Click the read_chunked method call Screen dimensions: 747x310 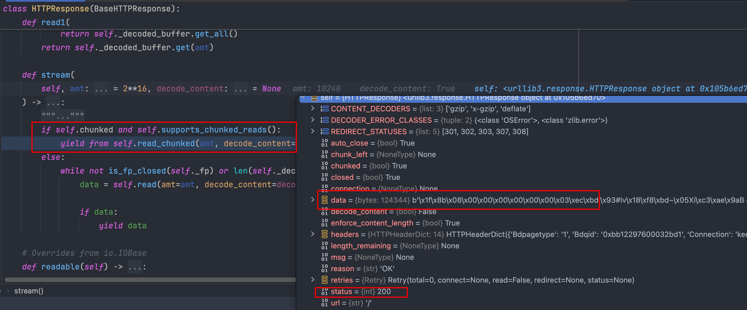click(166, 143)
